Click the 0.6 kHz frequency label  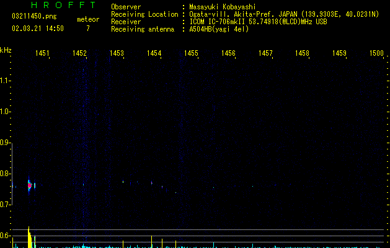coord(5,236)
